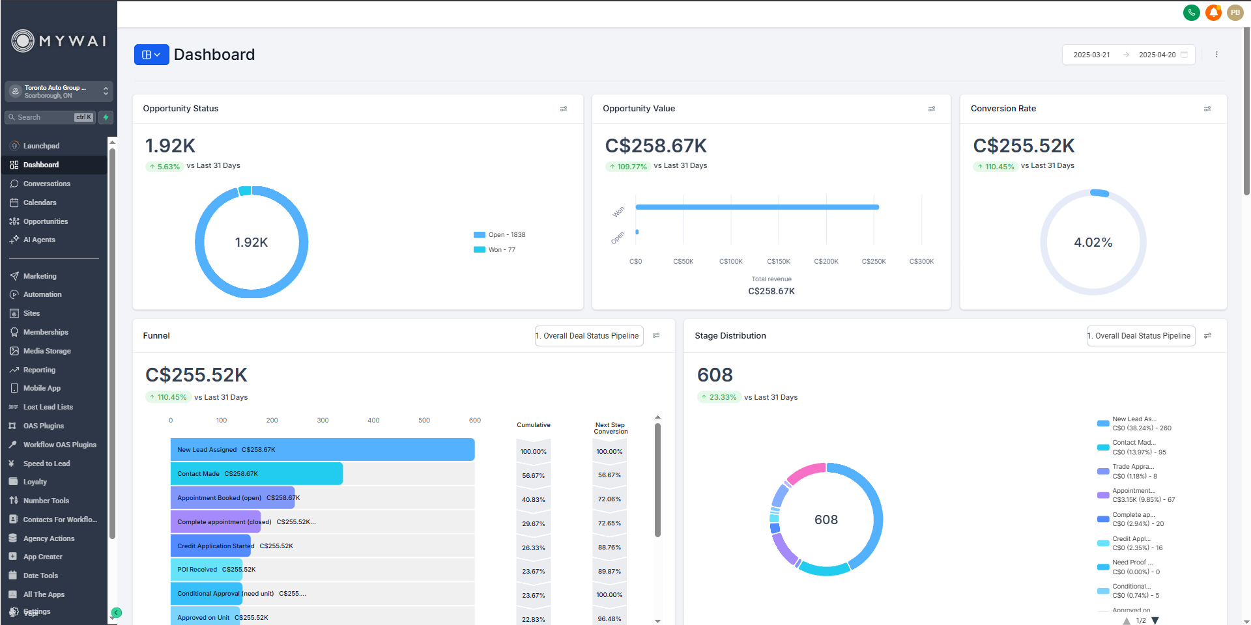Open the dashboard three-dot options menu
Viewport: 1251px width, 625px height.
[1216, 55]
